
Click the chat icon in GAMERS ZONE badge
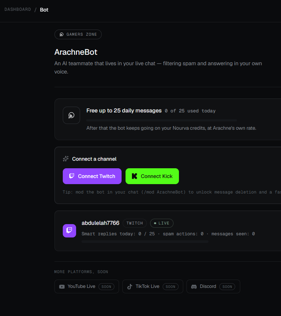(62, 35)
